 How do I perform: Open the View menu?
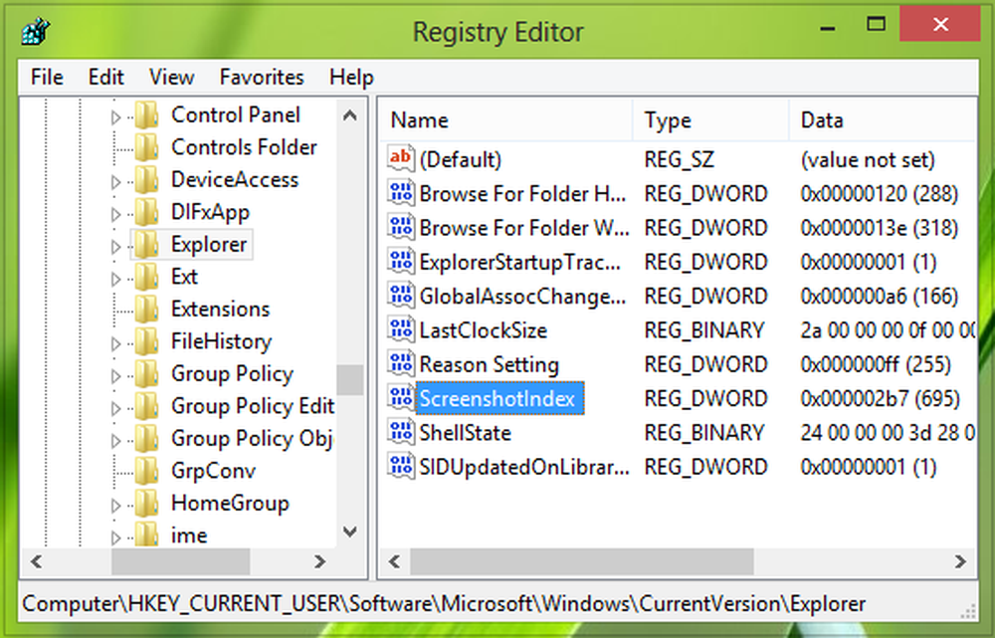pos(171,78)
